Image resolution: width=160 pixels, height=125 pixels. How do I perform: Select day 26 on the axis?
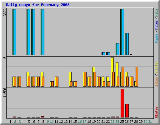click(127, 122)
